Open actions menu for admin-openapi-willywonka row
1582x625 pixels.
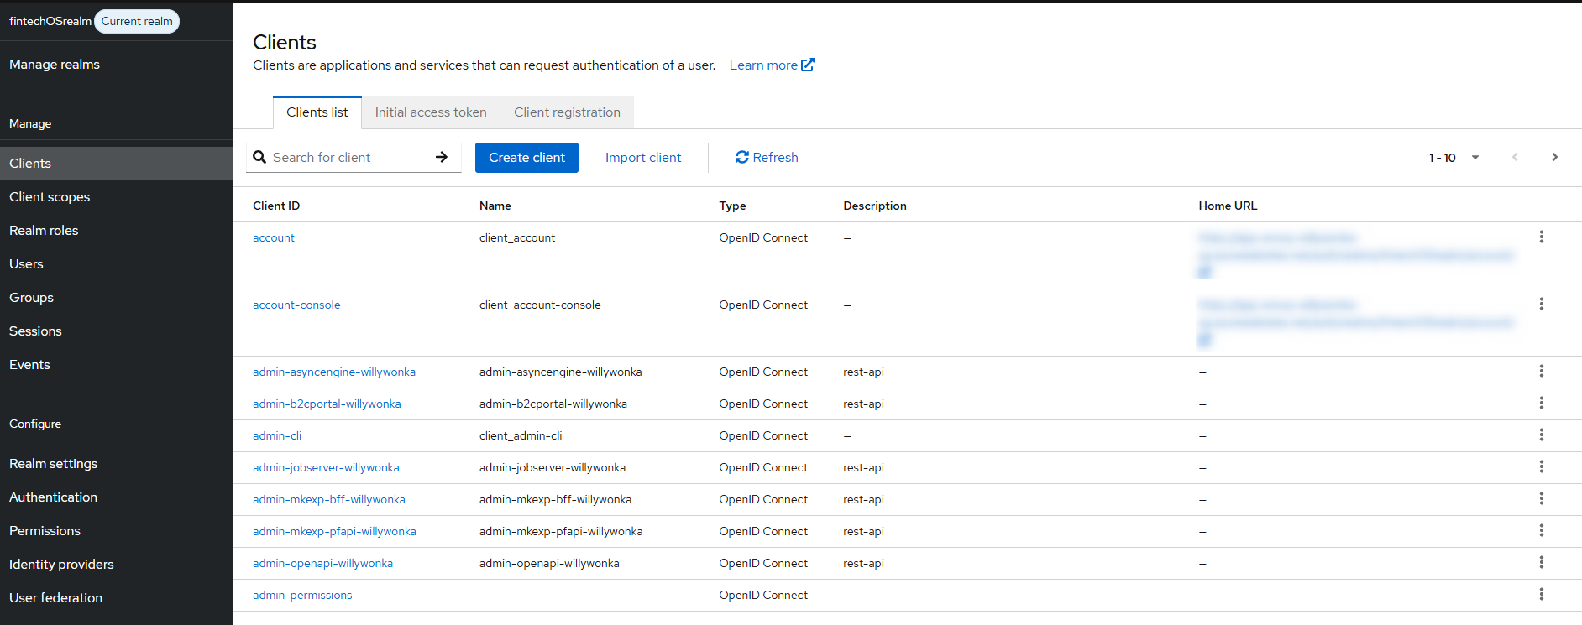[x=1541, y=563]
